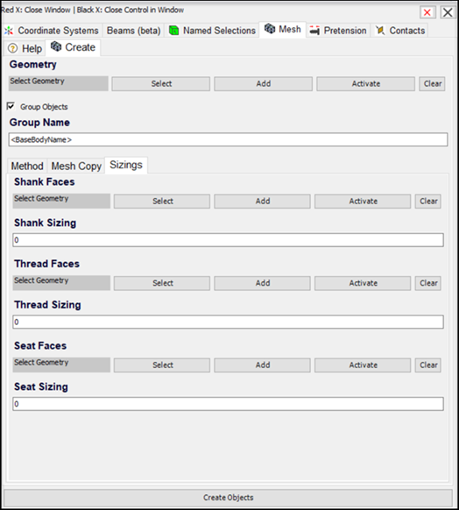This screenshot has height=510, width=459.
Task: Clear the Geometry selection
Action: (x=433, y=84)
